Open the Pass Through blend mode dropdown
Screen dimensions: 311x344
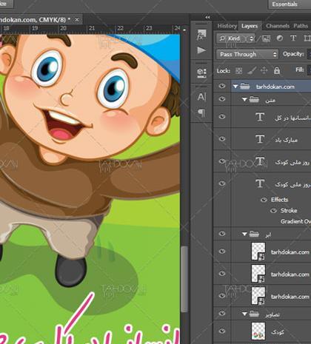pyautogui.click(x=247, y=54)
